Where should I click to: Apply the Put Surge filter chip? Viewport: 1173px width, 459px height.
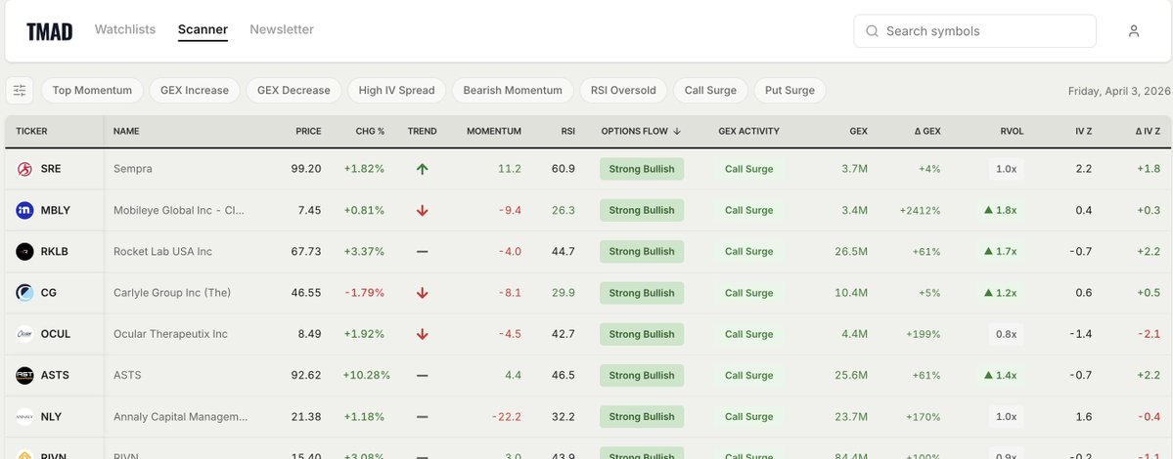click(790, 90)
